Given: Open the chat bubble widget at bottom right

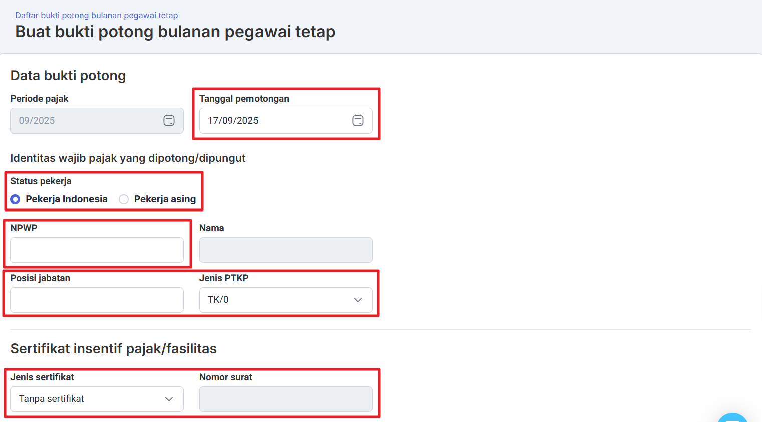Looking at the screenshot, I should tap(732, 418).
